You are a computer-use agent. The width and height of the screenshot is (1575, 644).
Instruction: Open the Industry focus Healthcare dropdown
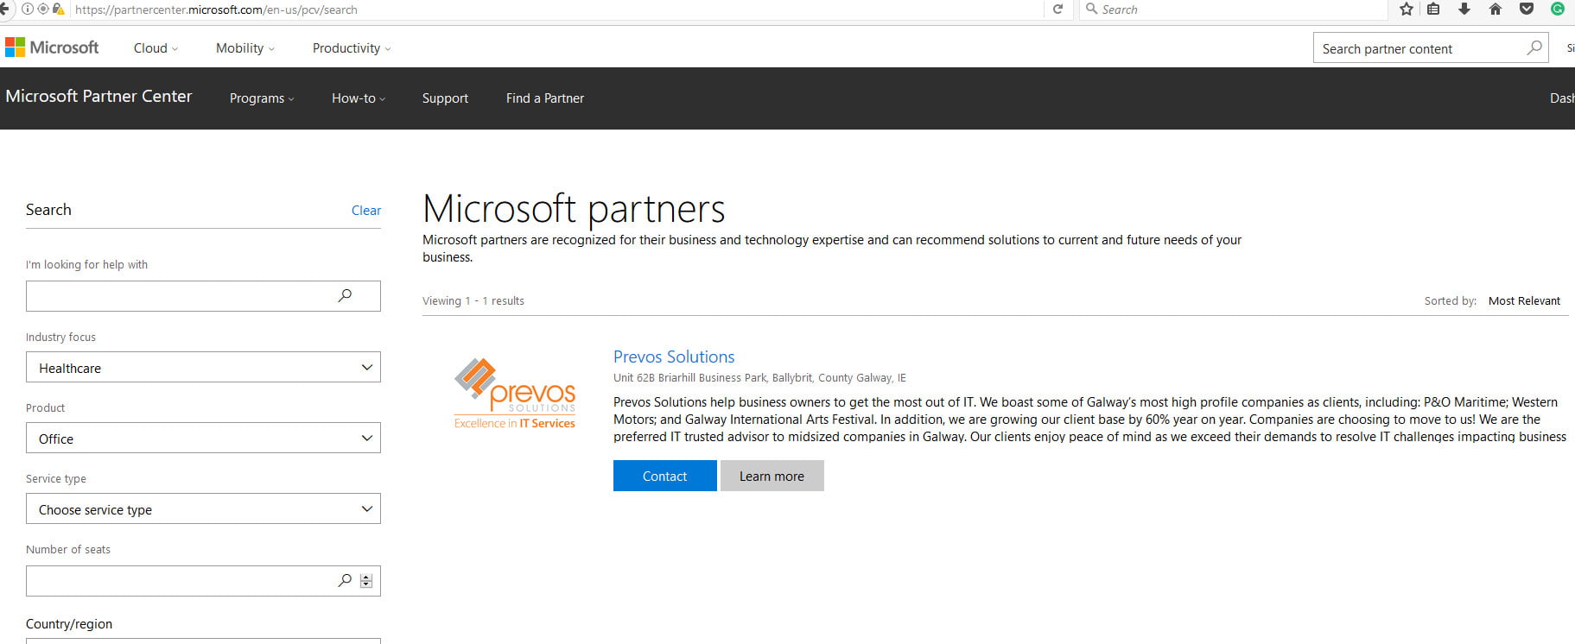(x=203, y=368)
